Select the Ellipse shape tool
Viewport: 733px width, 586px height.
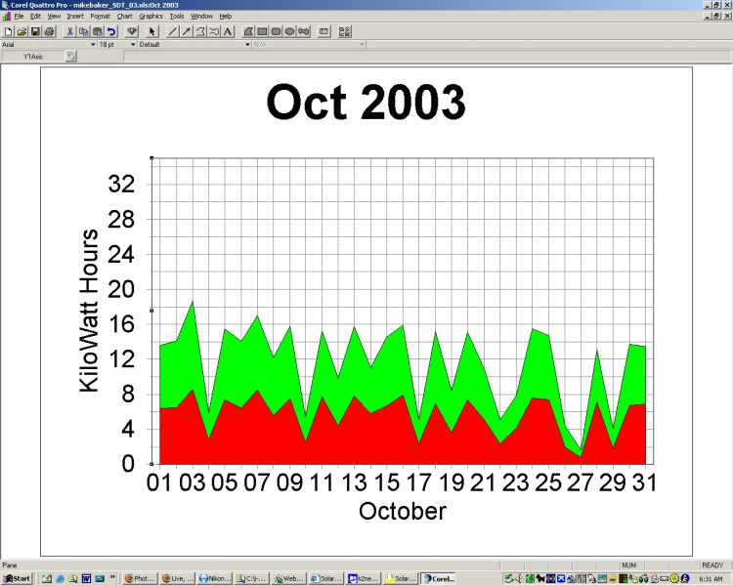(290, 31)
